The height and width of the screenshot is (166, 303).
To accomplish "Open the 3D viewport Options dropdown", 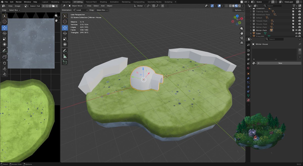I will coord(239,10).
